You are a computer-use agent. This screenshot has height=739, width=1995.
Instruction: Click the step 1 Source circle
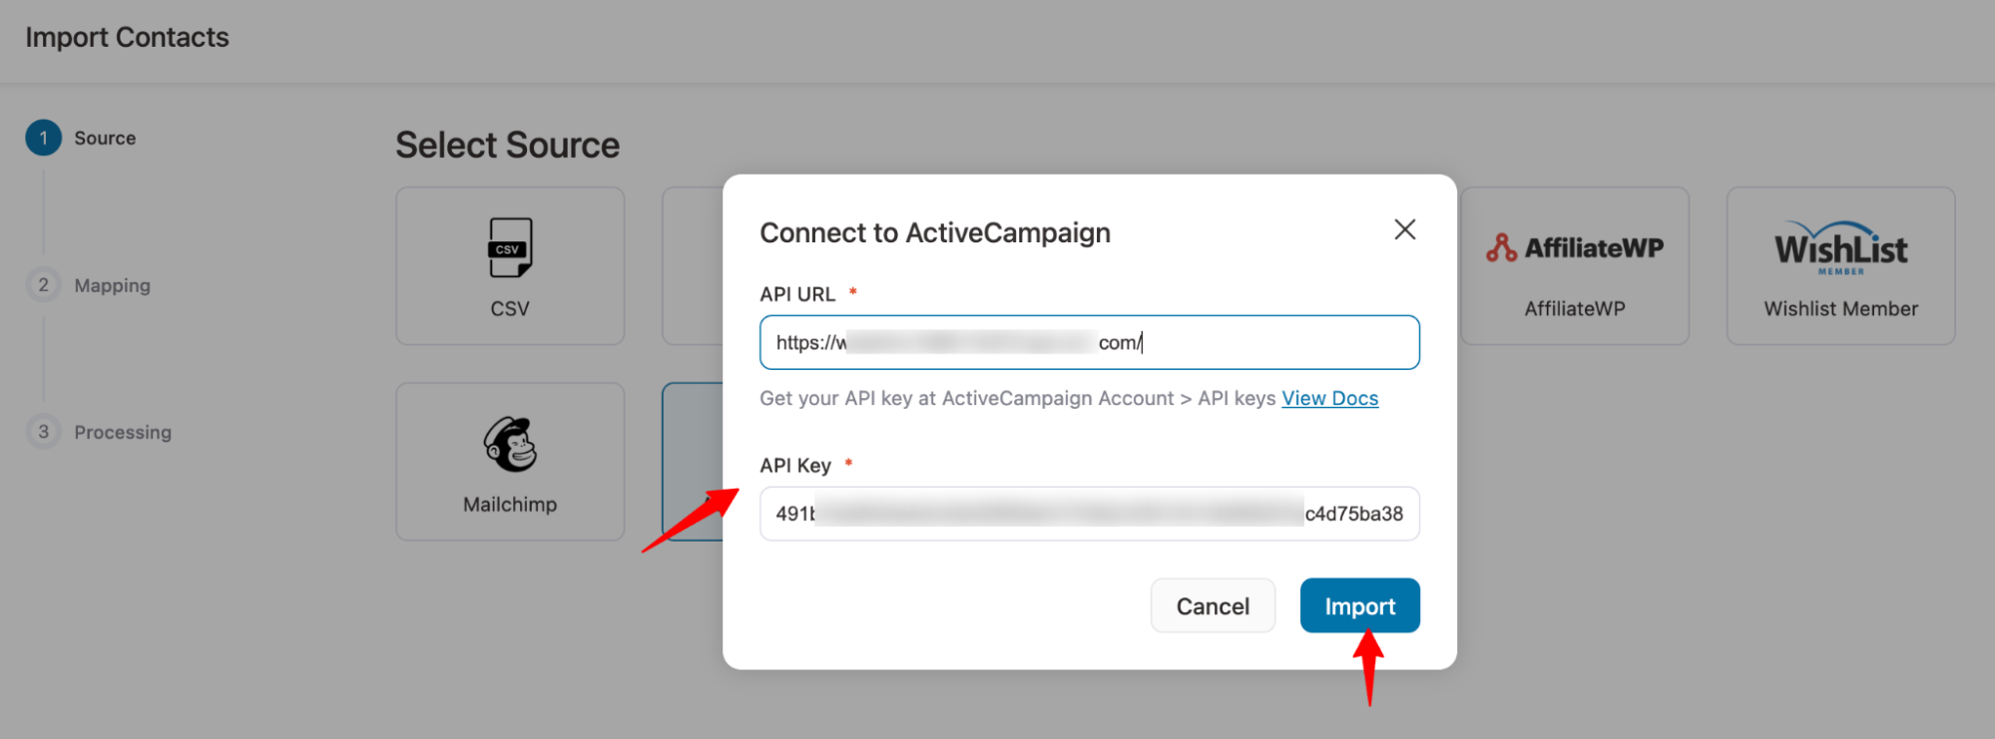tap(44, 138)
